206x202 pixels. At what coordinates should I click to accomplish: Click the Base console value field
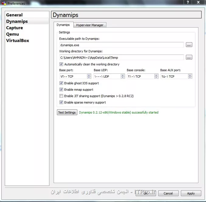pyautogui.click(x=141, y=76)
